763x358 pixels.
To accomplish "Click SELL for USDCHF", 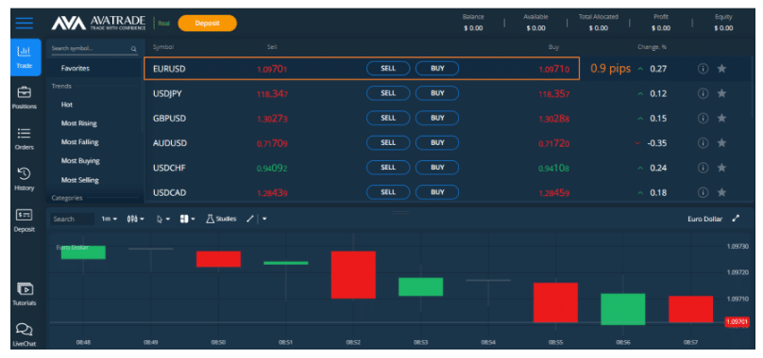I will pos(388,168).
